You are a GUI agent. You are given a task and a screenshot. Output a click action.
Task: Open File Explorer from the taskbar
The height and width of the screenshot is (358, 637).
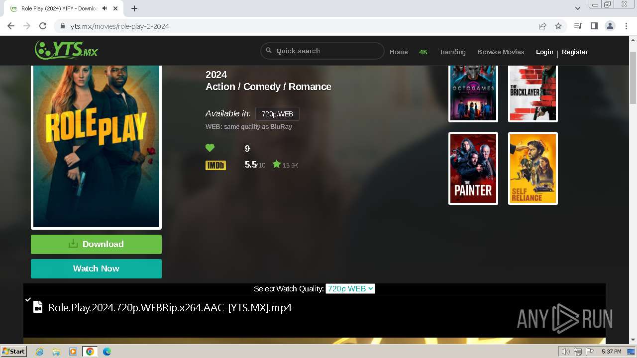pyautogui.click(x=56, y=352)
